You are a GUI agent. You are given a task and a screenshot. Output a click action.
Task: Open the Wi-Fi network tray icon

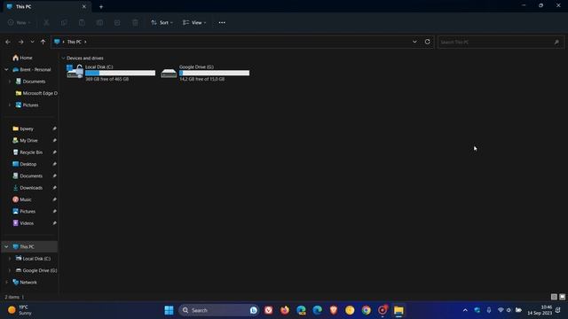(x=501, y=310)
